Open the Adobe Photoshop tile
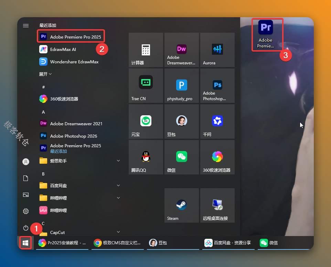The width and height of the screenshot is (331, 267). coord(217,86)
